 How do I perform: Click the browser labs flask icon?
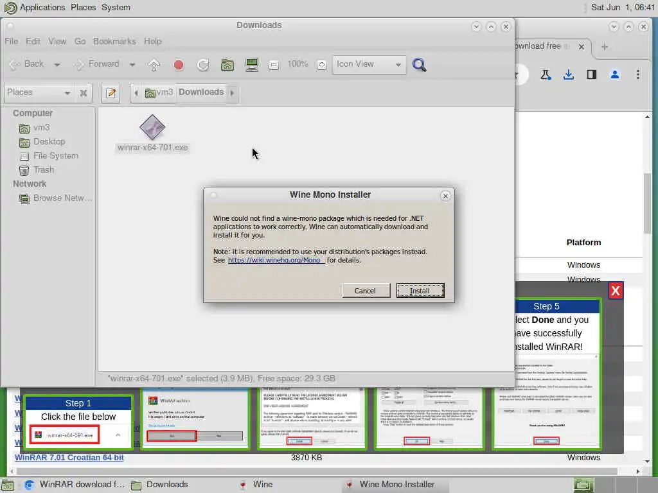[x=546, y=74]
